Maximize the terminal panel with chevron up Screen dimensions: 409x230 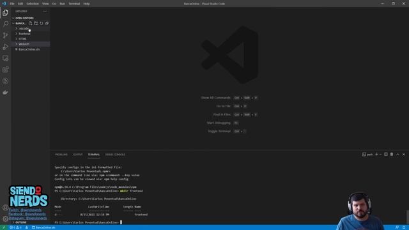(x=397, y=155)
